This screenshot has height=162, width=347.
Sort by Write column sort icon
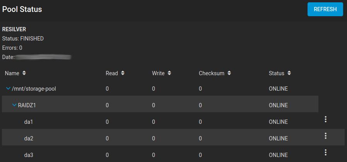click(x=169, y=73)
